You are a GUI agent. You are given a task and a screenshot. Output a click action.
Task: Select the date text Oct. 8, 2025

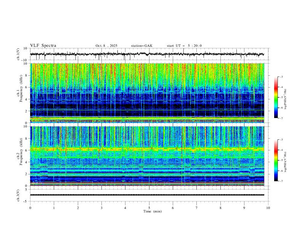click(x=106, y=46)
